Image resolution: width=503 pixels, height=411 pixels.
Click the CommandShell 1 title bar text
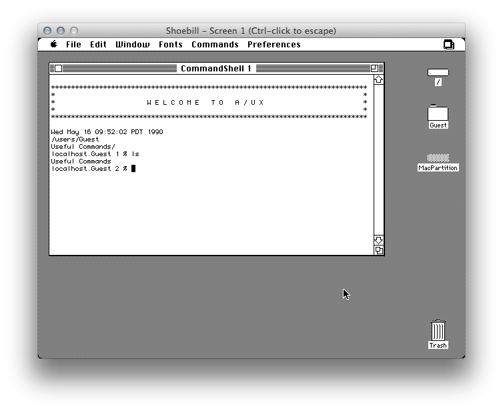216,68
